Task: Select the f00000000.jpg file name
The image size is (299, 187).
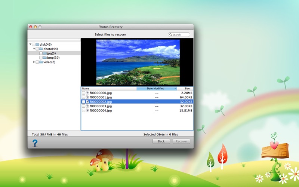Action: pos(101,93)
